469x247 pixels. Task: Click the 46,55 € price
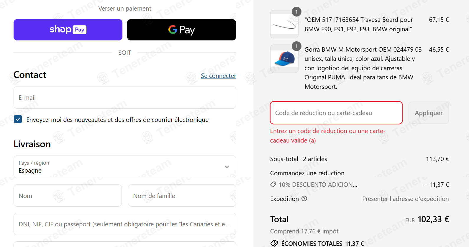click(439, 50)
